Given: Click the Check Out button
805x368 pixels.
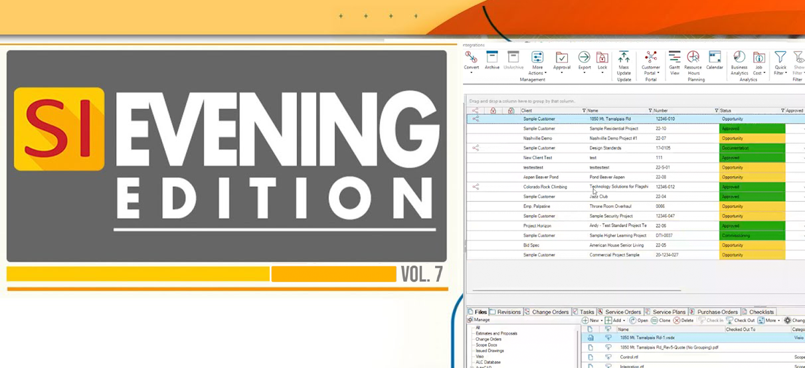Looking at the screenshot, I should 741,320.
